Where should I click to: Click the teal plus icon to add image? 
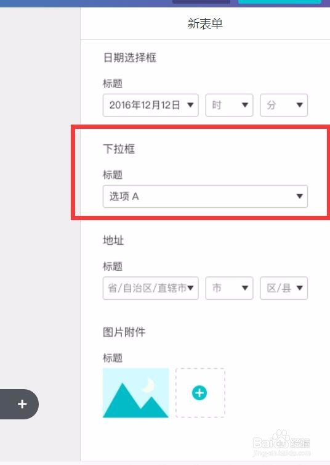pos(199,393)
